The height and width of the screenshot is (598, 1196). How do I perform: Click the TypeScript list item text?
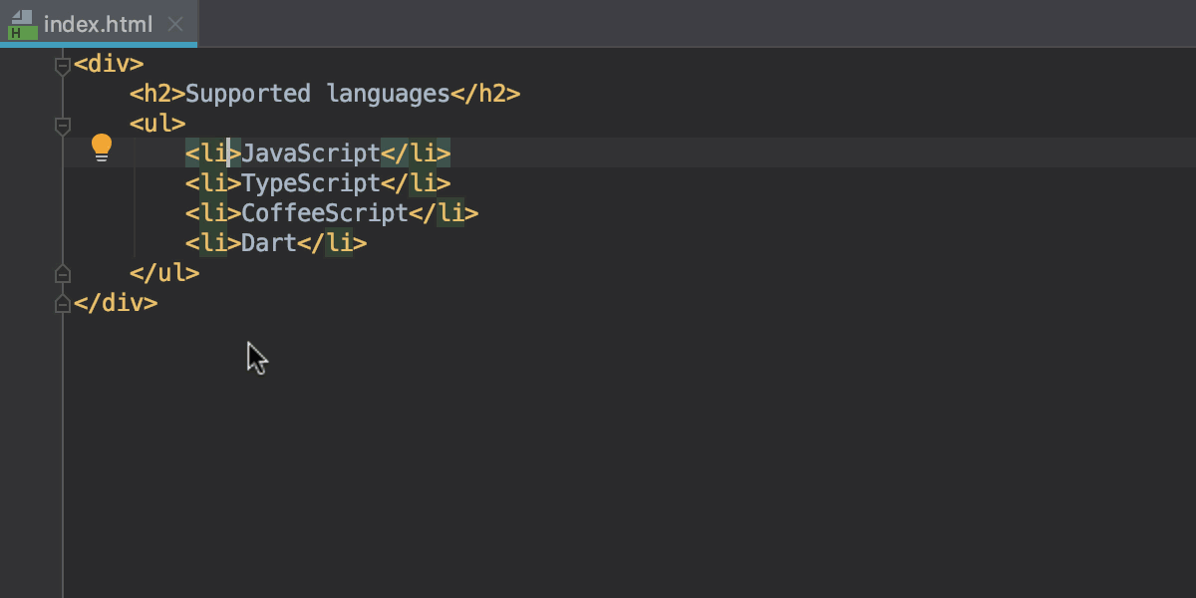311,183
